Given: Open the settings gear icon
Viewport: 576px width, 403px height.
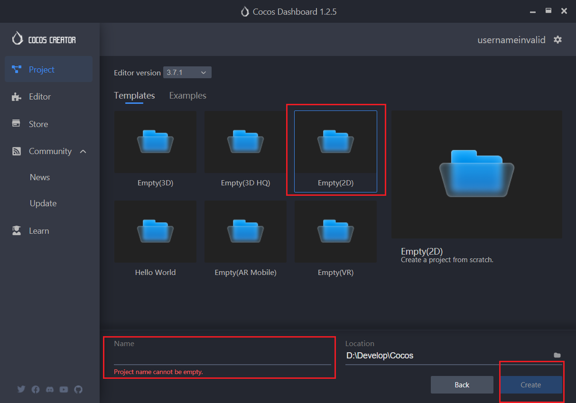Looking at the screenshot, I should click(x=557, y=40).
